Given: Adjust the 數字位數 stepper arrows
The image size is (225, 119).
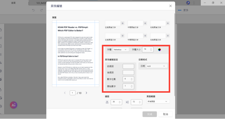Looking at the screenshot, I should click(x=132, y=79).
